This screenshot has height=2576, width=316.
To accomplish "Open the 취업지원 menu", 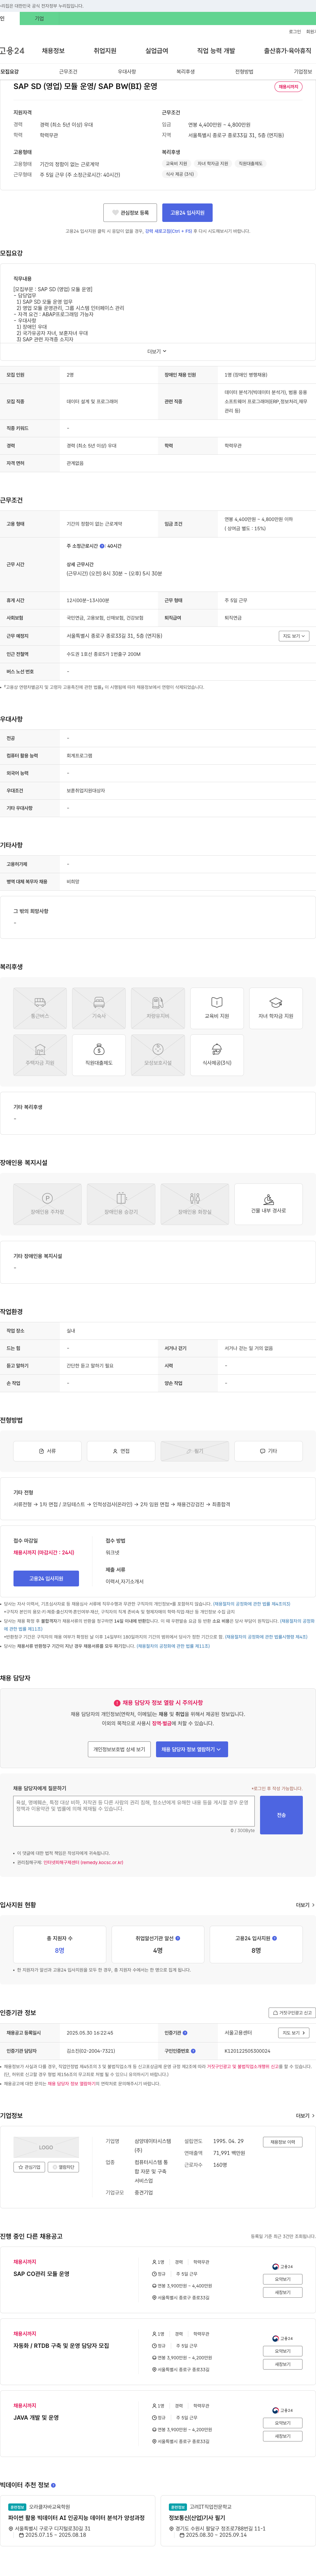I will (x=105, y=51).
